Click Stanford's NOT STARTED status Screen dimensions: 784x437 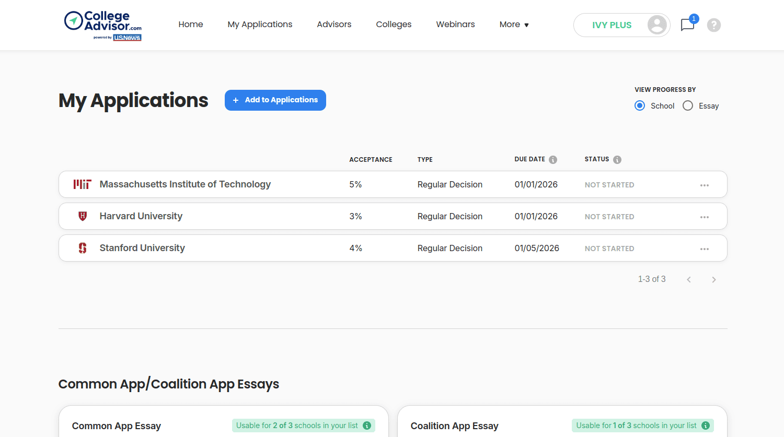point(609,249)
